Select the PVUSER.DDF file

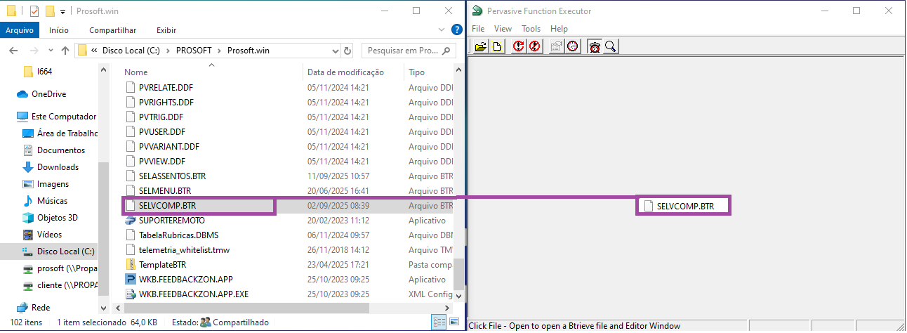click(162, 131)
